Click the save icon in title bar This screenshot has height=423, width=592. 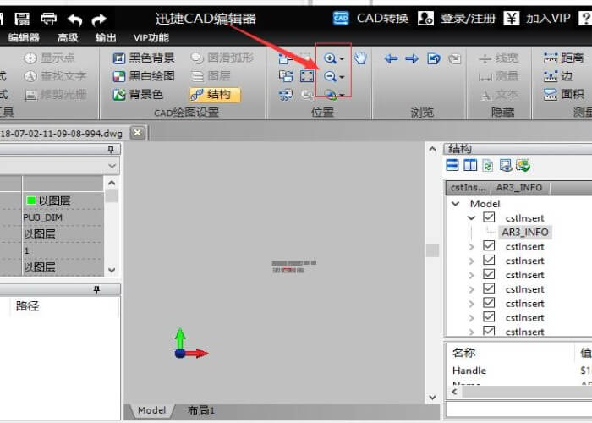(x=22, y=19)
